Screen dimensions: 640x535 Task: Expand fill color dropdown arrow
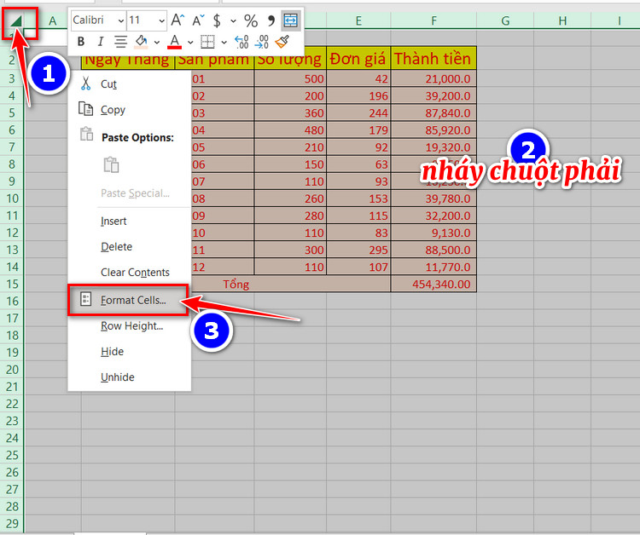(x=157, y=42)
